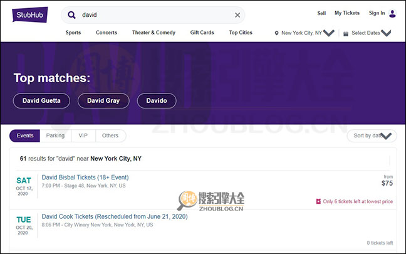
Task: Clear the search with the X icon
Action: (237, 15)
